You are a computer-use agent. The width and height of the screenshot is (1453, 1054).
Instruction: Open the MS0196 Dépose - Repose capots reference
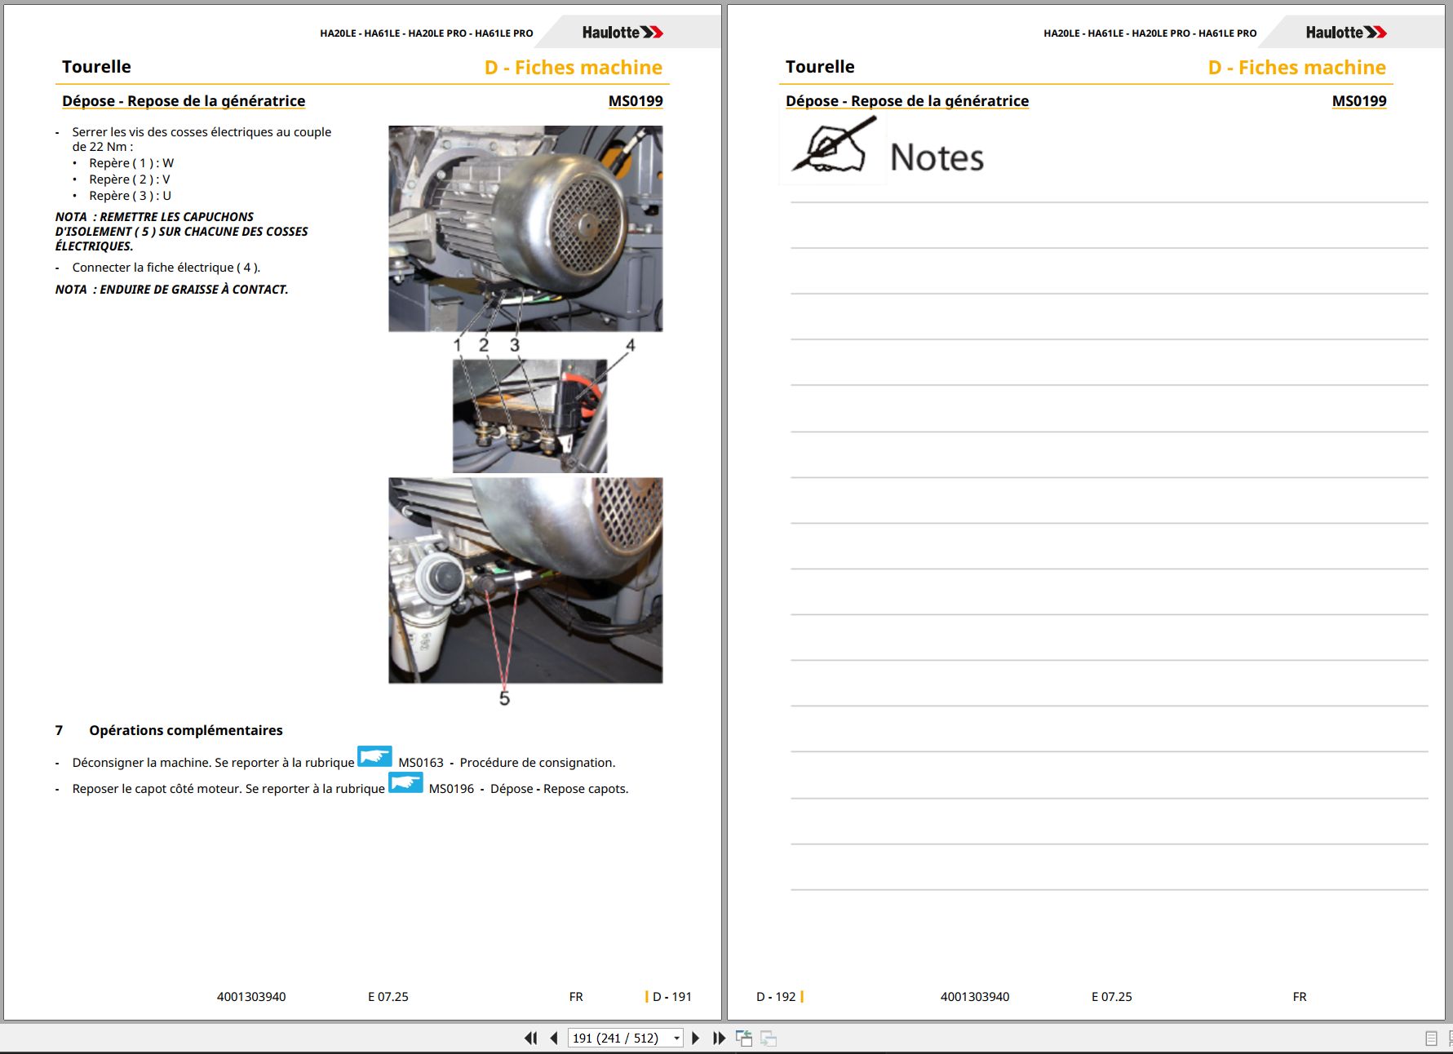[x=529, y=789]
